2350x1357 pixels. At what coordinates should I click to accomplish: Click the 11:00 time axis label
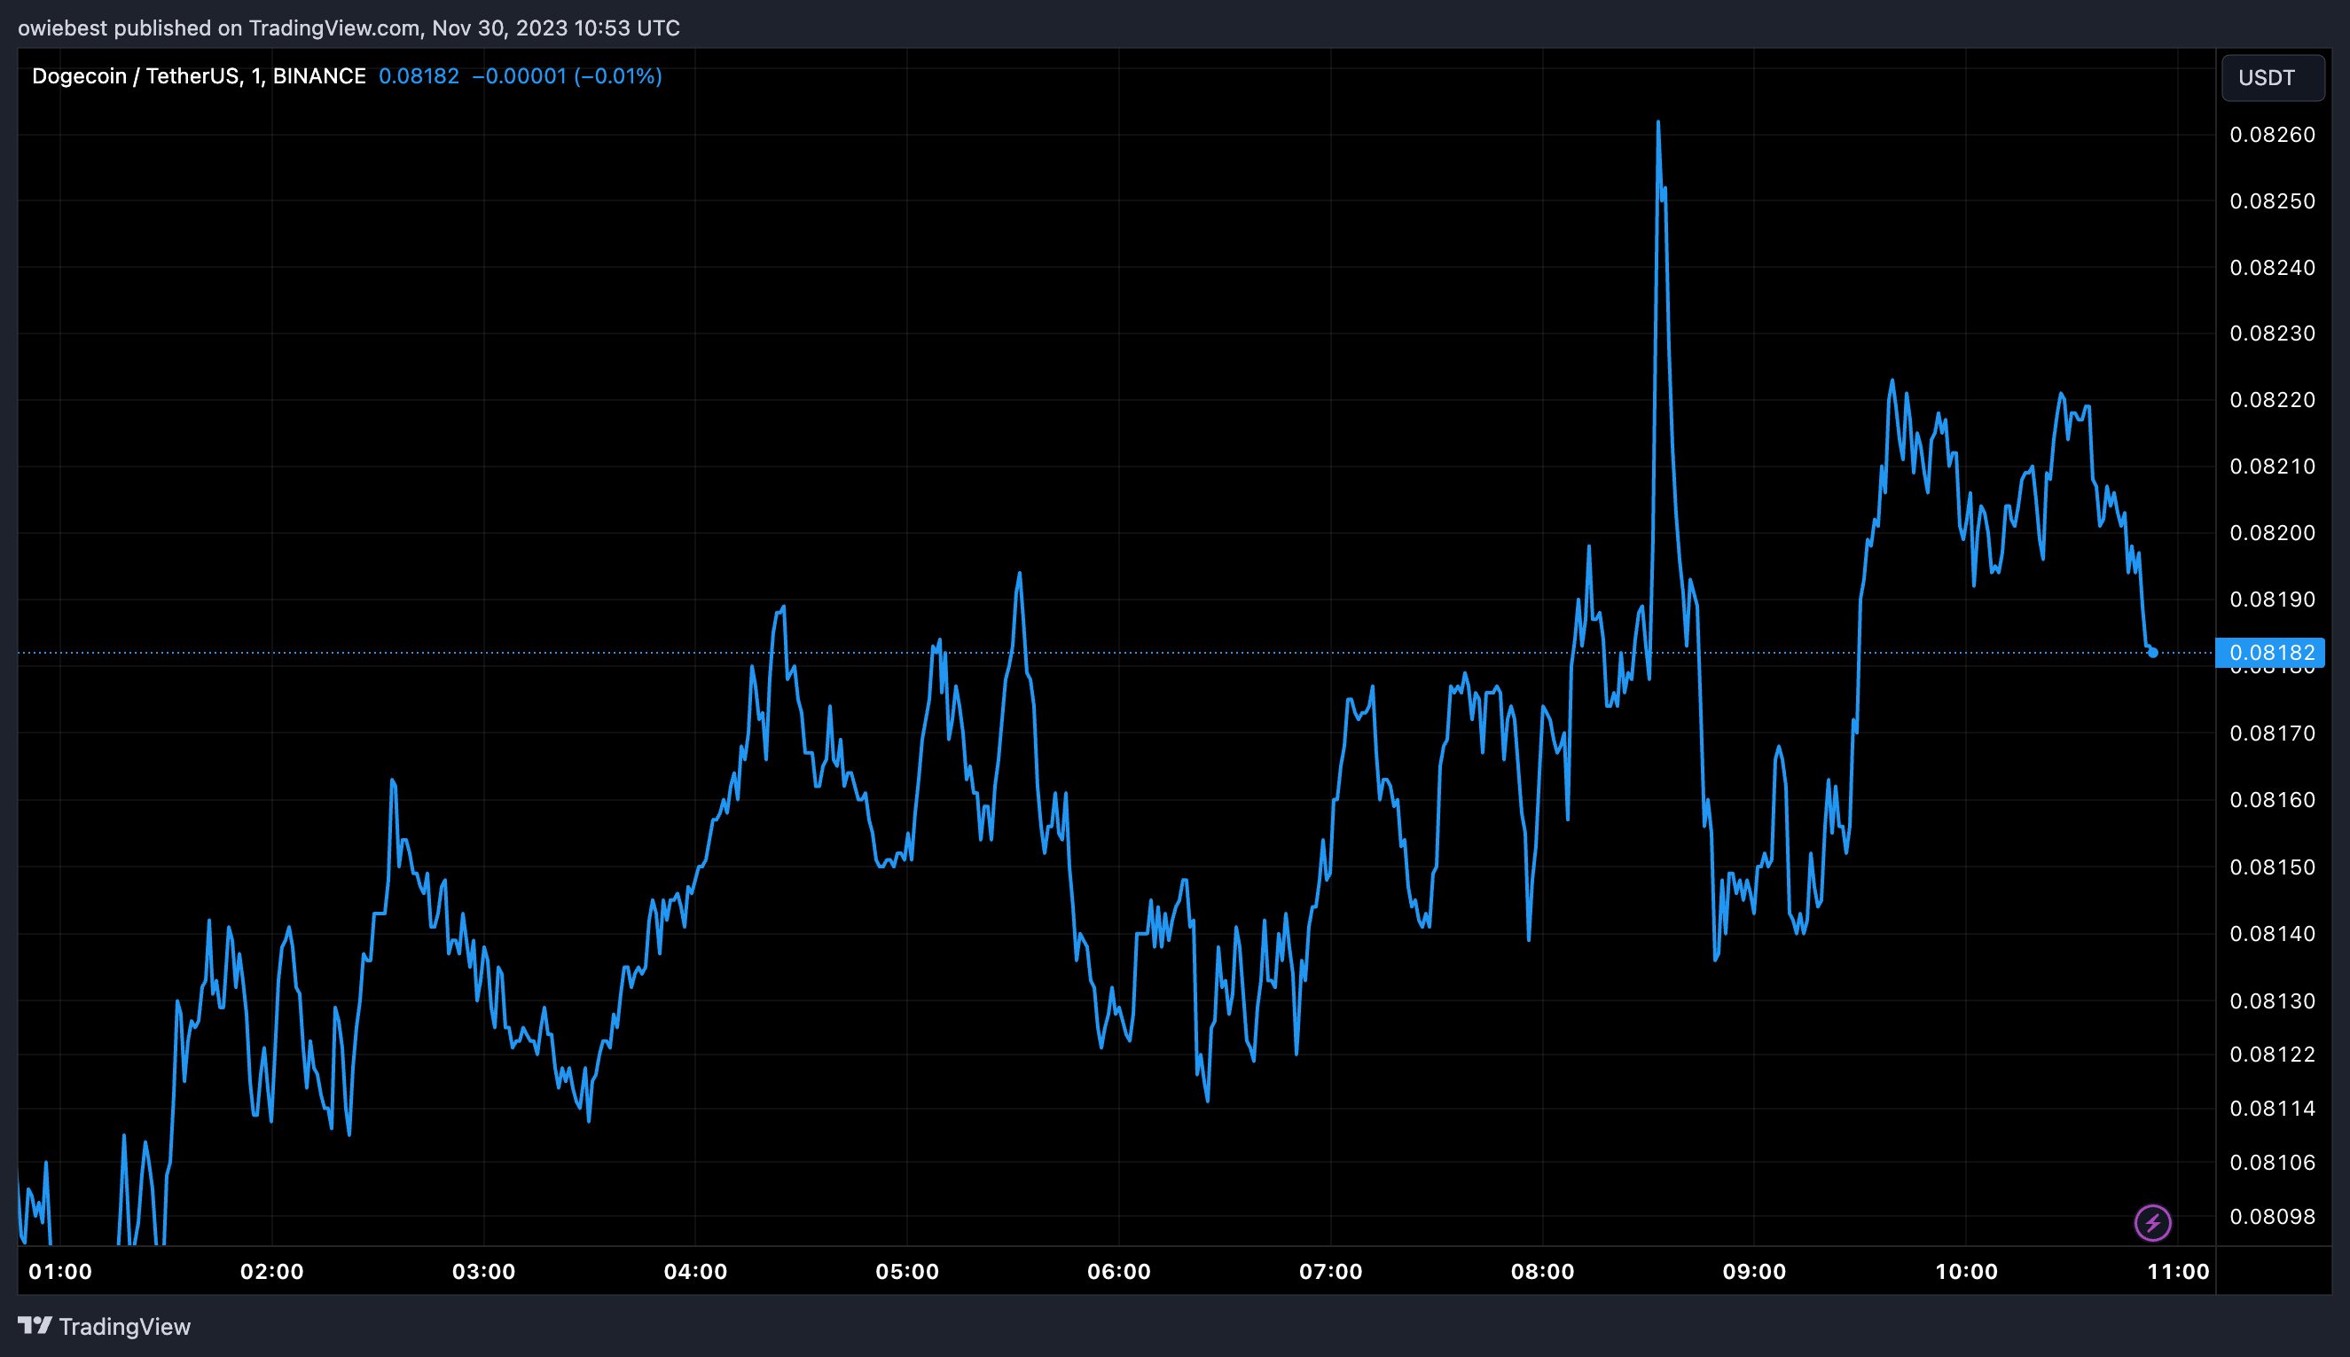(2178, 1271)
